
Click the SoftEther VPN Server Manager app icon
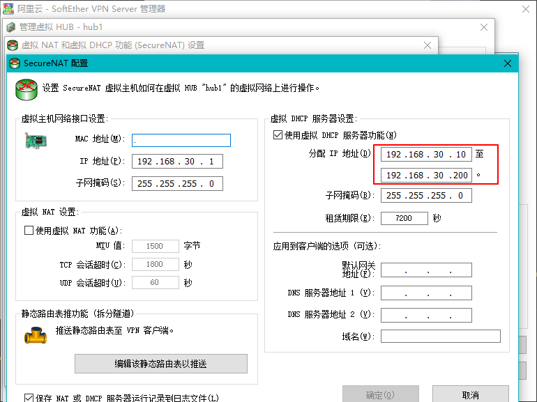coord(8,8)
